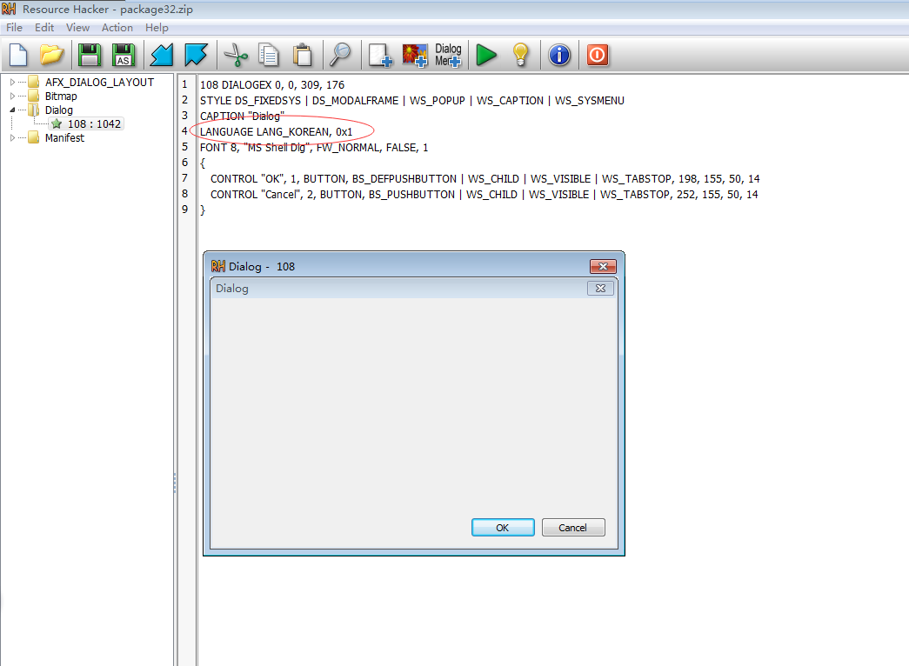This screenshot has height=666, width=909.
Task: Open search with the magnifying glass icon
Action: (340, 55)
